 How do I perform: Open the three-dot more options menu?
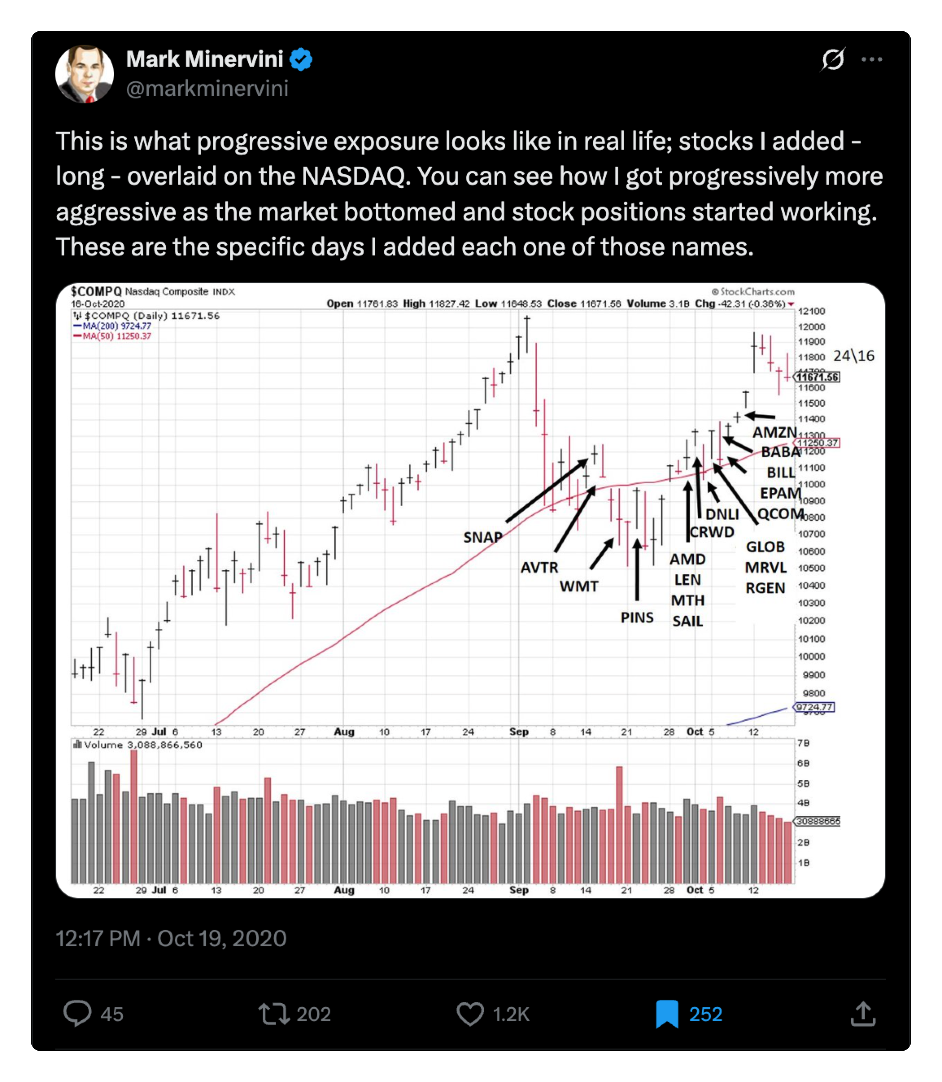tap(872, 59)
